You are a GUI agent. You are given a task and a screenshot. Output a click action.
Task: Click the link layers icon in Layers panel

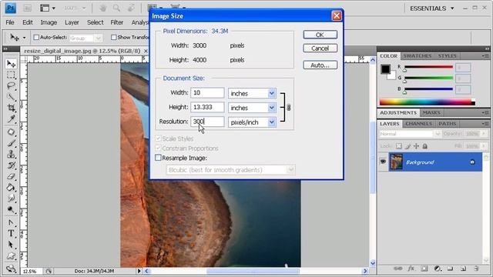[397, 269]
